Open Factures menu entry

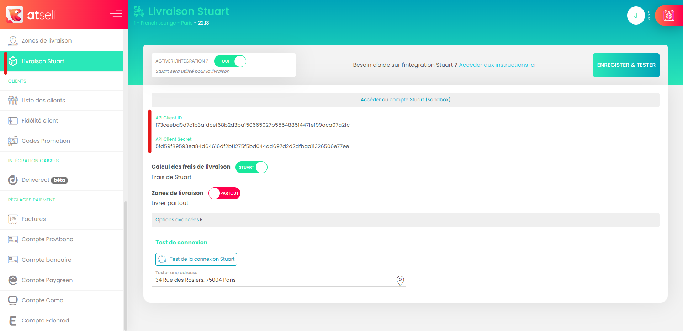[x=62, y=219]
